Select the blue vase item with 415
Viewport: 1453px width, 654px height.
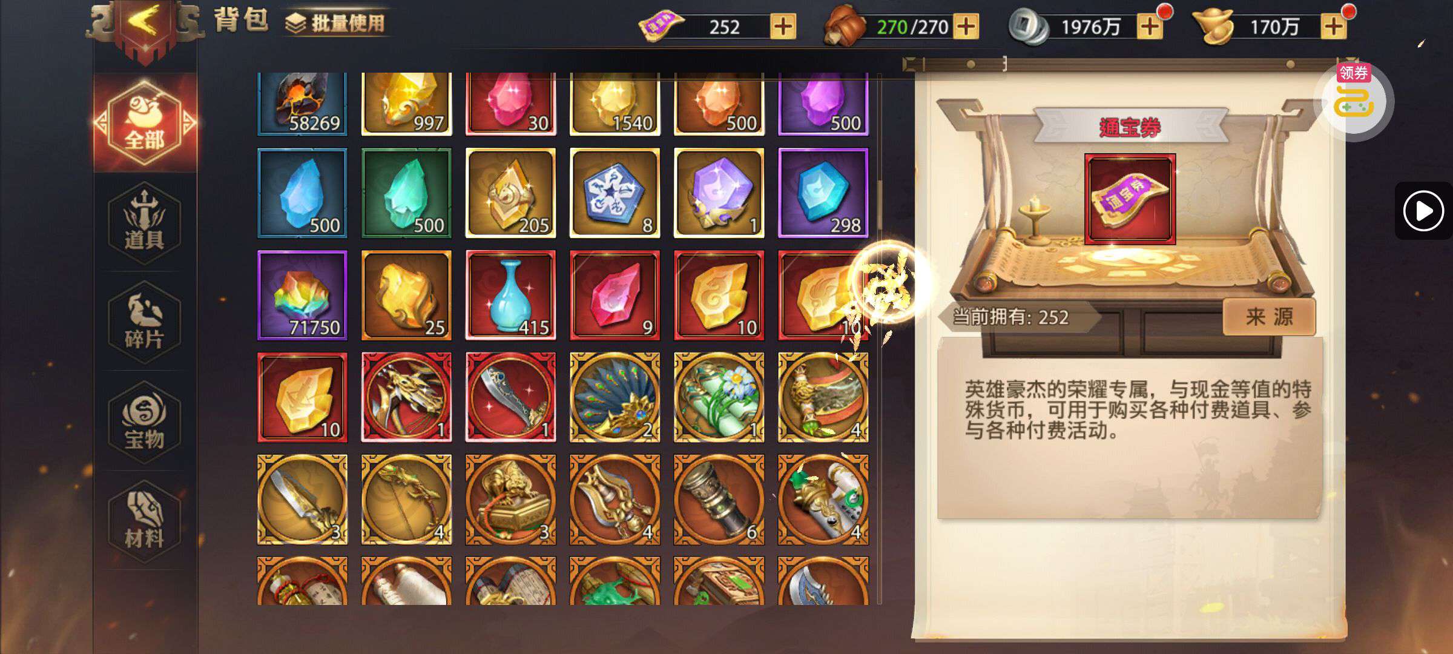point(510,296)
